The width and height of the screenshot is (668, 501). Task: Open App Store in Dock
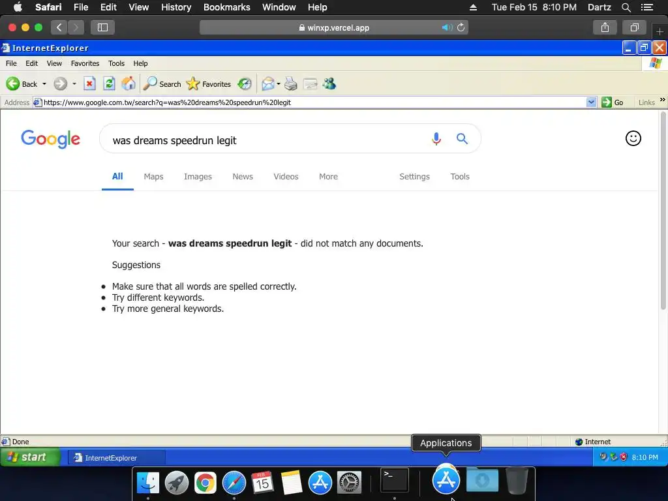(320, 483)
